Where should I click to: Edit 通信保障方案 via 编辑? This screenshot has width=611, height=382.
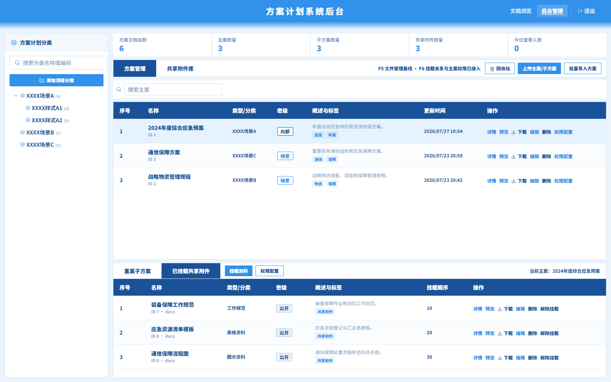coord(534,157)
